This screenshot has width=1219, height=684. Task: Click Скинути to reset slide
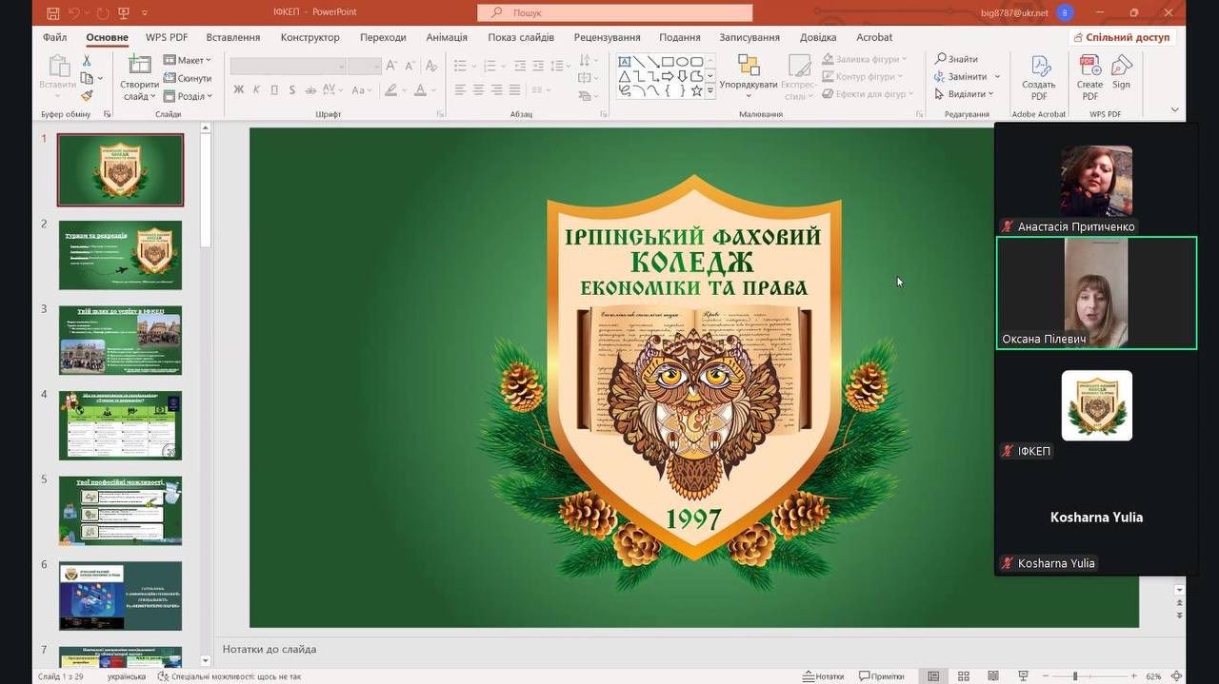pyautogui.click(x=188, y=78)
